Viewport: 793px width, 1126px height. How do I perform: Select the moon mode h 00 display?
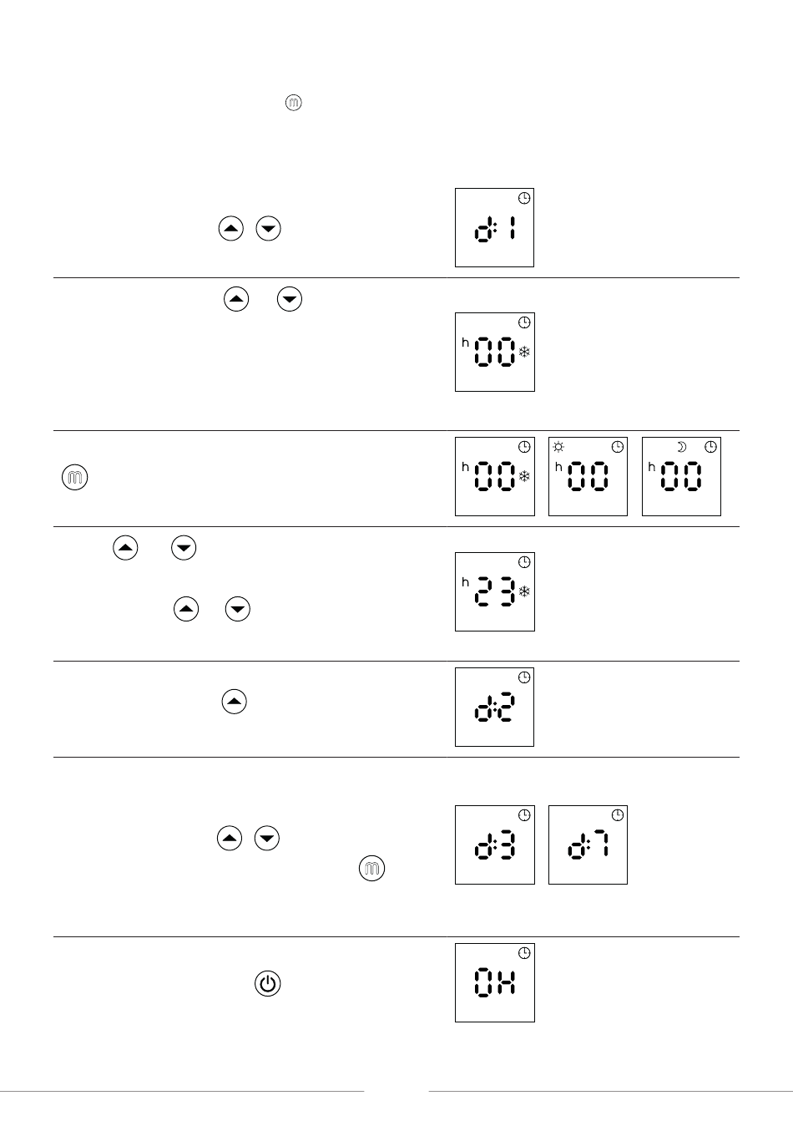681,476
